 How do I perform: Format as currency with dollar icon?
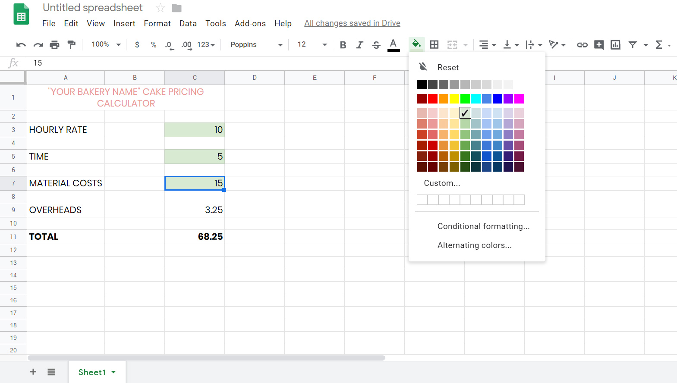pos(137,45)
